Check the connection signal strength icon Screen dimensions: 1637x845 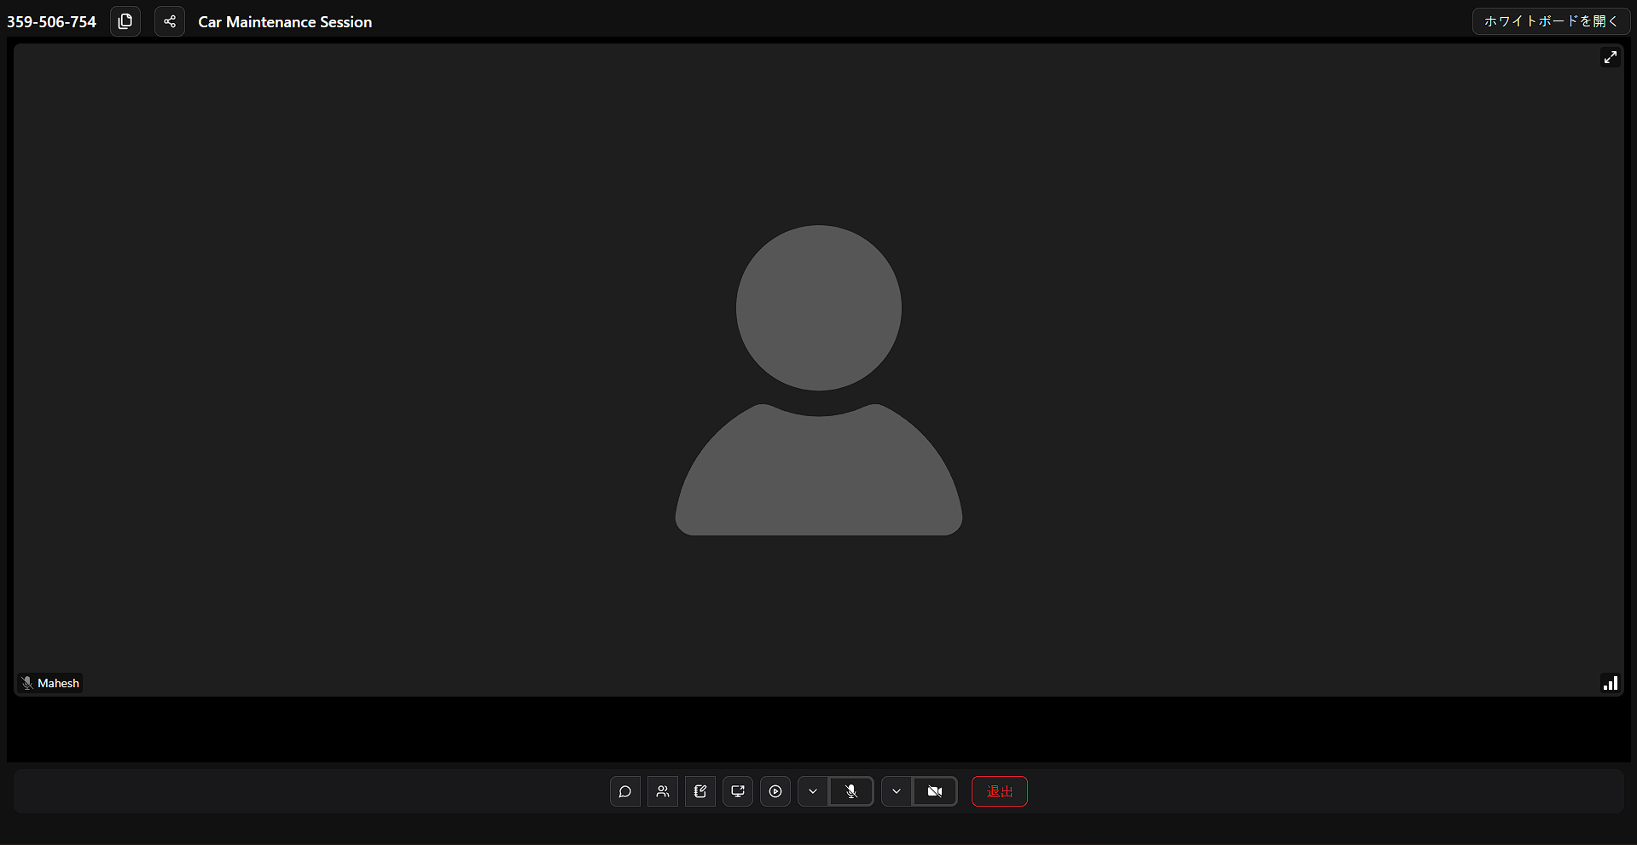click(x=1610, y=683)
